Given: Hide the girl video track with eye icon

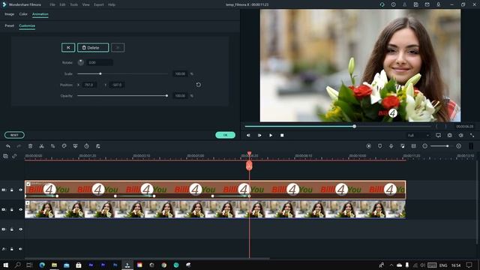Looking at the screenshot, I should [x=20, y=210].
